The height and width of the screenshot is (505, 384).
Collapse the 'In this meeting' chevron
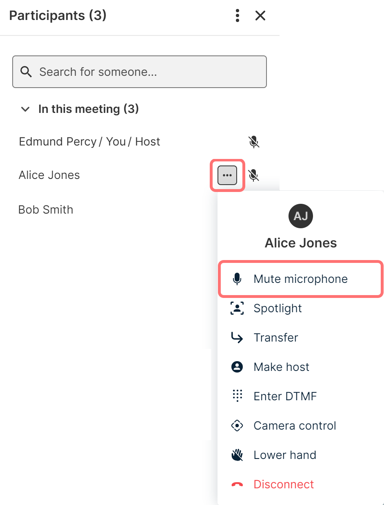[25, 109]
